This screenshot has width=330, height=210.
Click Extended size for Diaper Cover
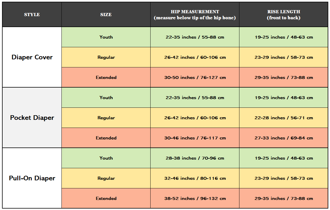coord(106,77)
